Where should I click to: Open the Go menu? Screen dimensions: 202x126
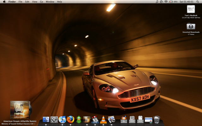tap(41, 2)
